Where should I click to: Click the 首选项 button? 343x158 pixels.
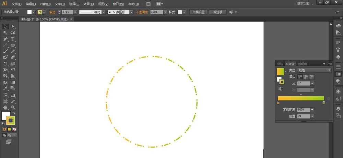click(217, 12)
